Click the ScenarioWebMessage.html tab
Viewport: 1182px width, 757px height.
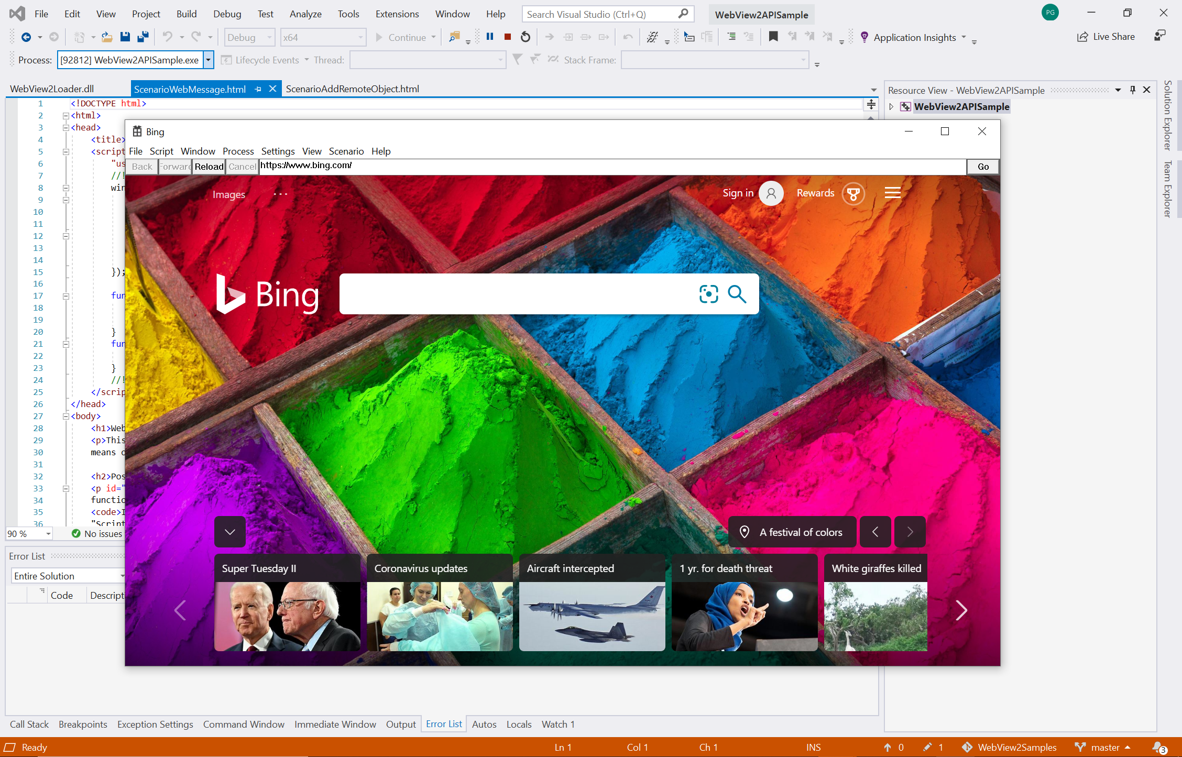pos(191,89)
